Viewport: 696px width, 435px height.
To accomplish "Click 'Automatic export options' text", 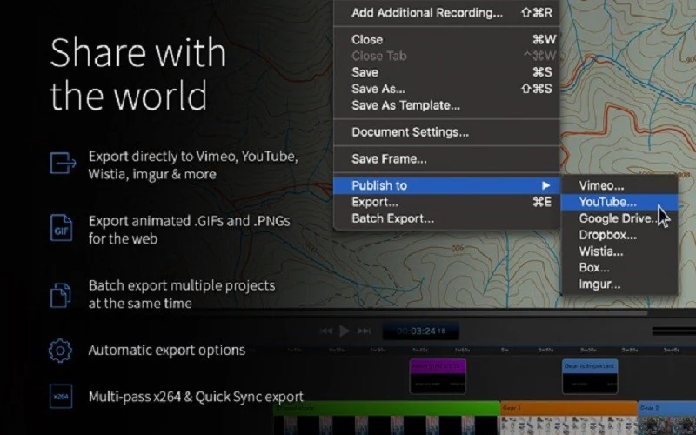I will point(166,351).
